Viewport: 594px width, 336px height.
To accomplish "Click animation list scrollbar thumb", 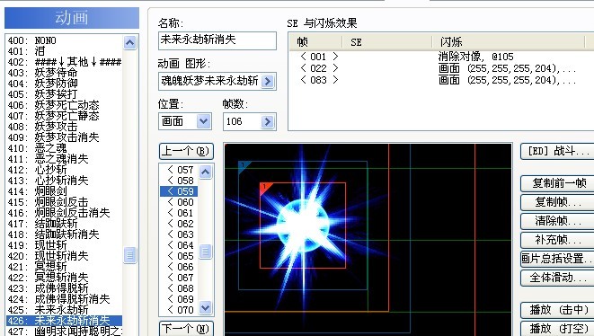I will click(129, 255).
